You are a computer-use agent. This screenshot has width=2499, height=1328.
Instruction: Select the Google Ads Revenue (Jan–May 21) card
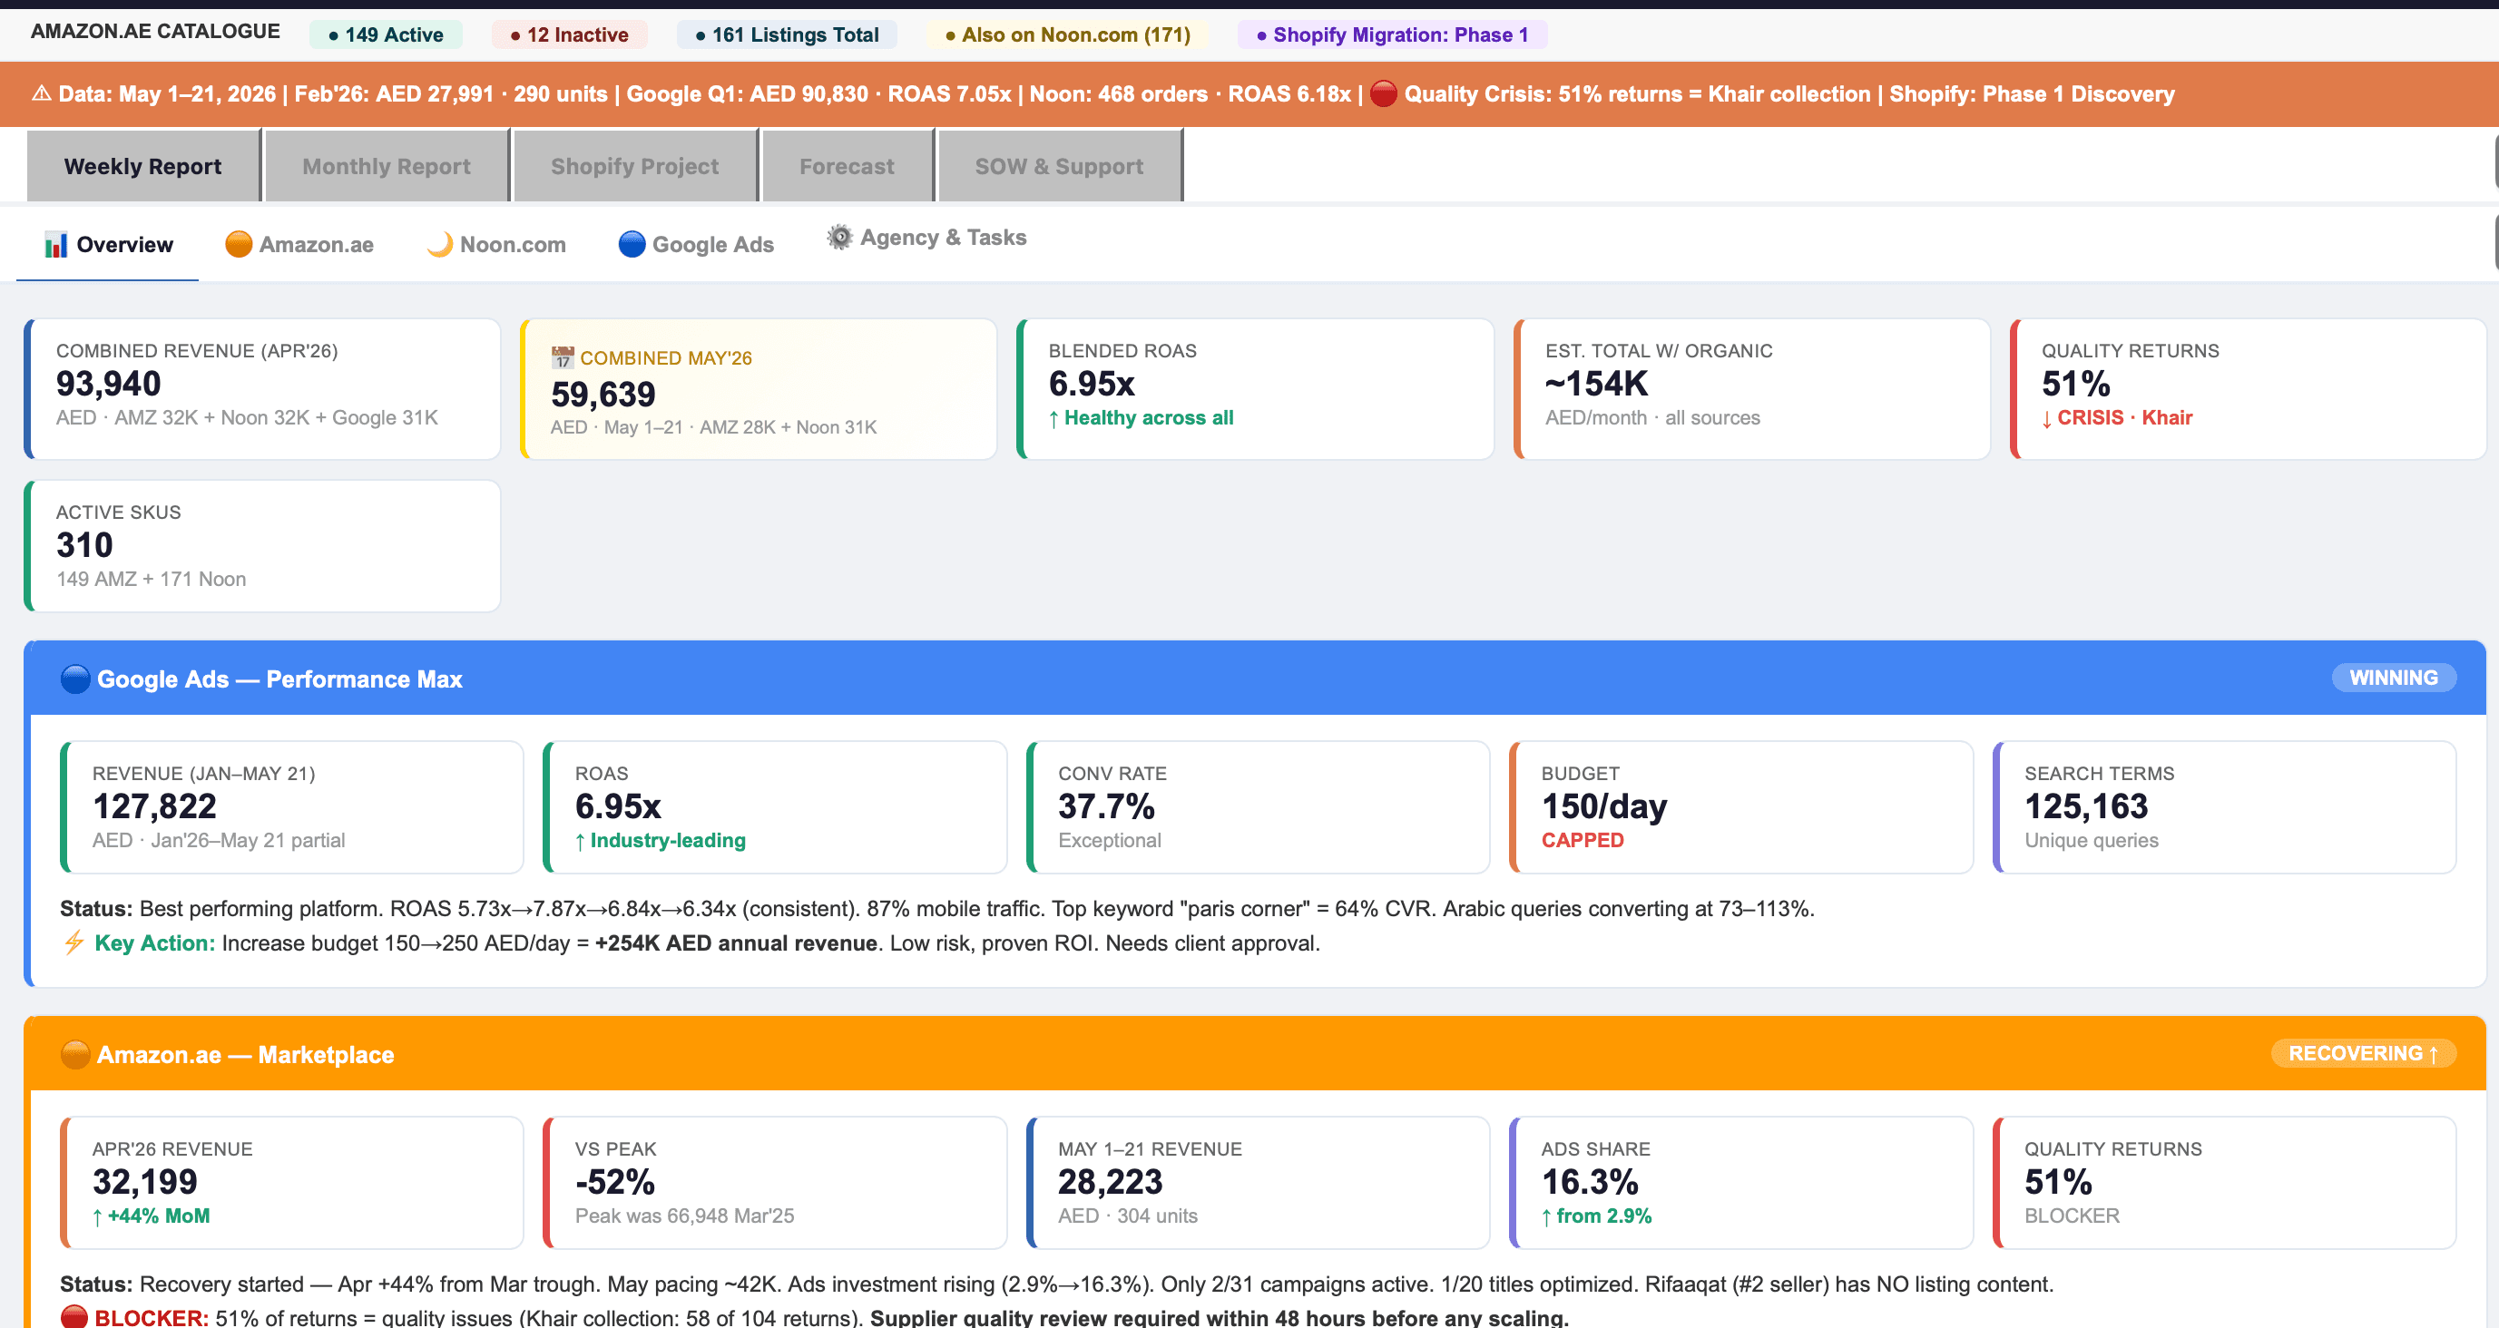point(292,807)
